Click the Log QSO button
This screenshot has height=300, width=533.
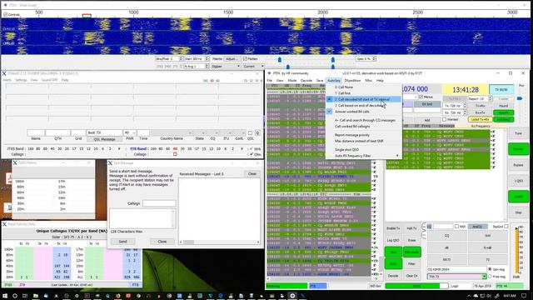pos(393,240)
